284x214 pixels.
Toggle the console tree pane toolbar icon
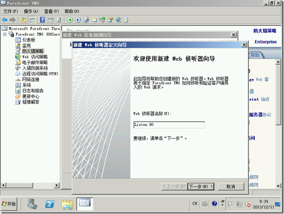(32, 20)
